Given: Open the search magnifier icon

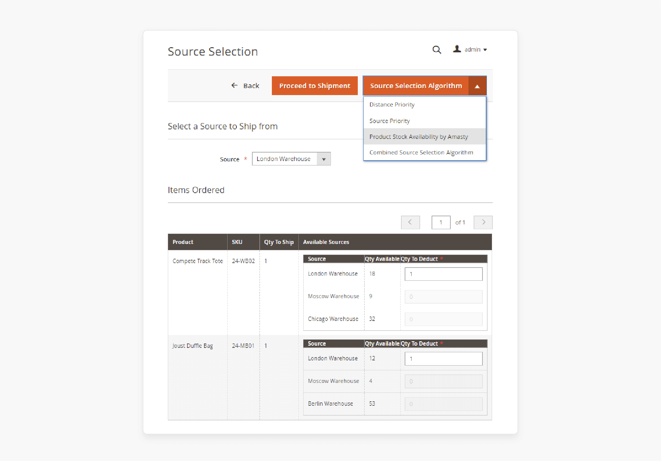Looking at the screenshot, I should click(x=436, y=50).
